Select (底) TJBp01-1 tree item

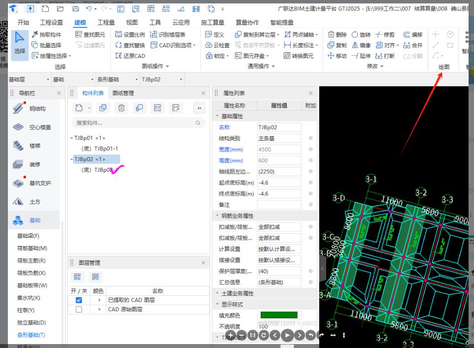100,149
